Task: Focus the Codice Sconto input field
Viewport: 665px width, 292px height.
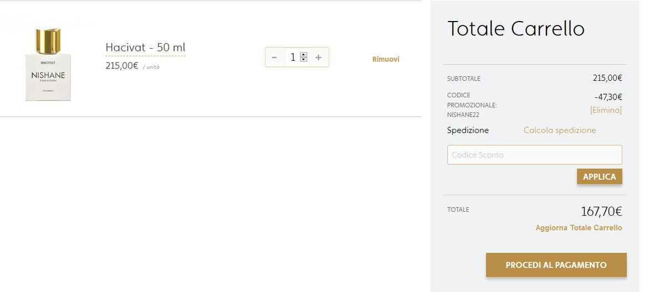Action: point(535,155)
